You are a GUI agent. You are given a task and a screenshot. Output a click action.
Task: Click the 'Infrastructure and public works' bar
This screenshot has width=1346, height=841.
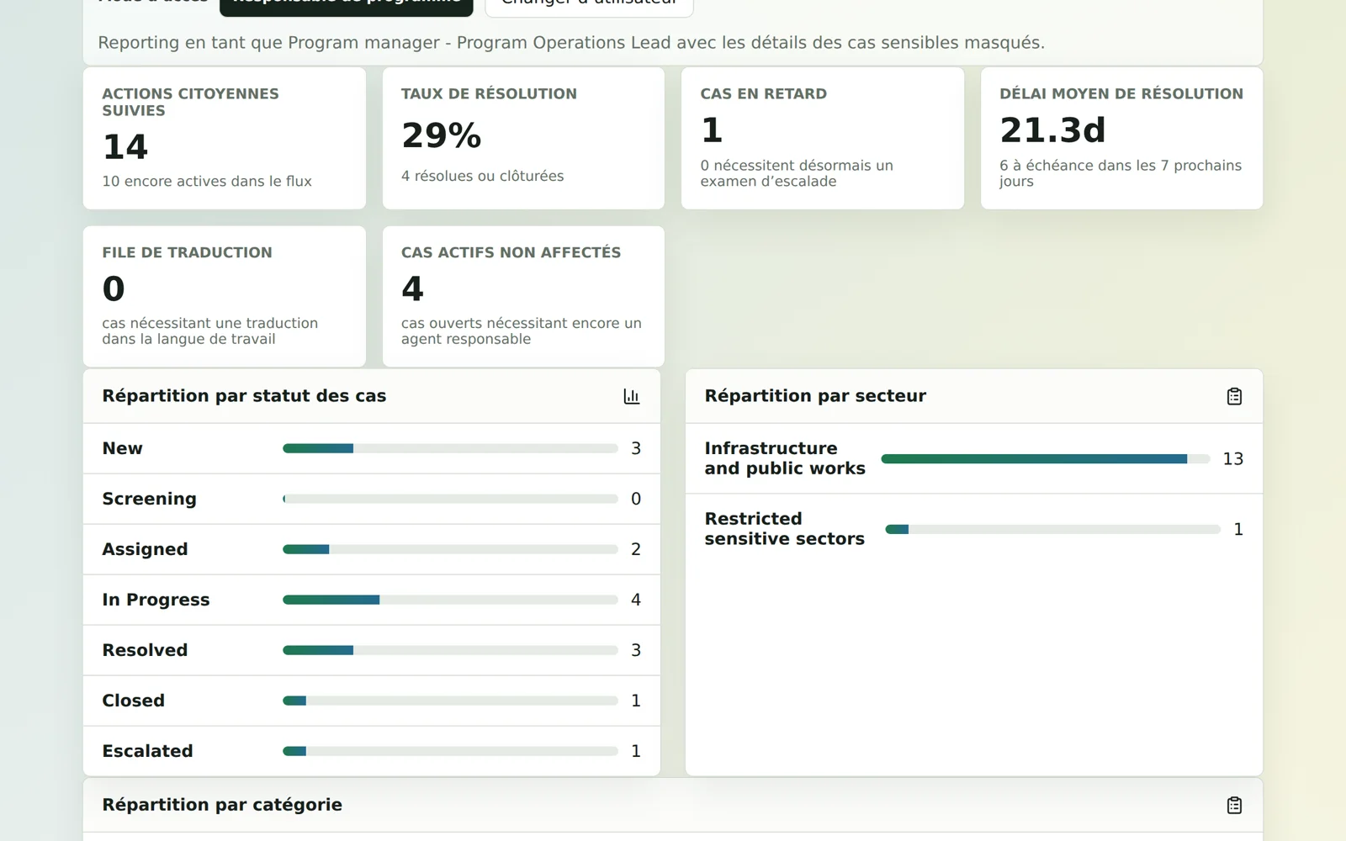point(1046,458)
